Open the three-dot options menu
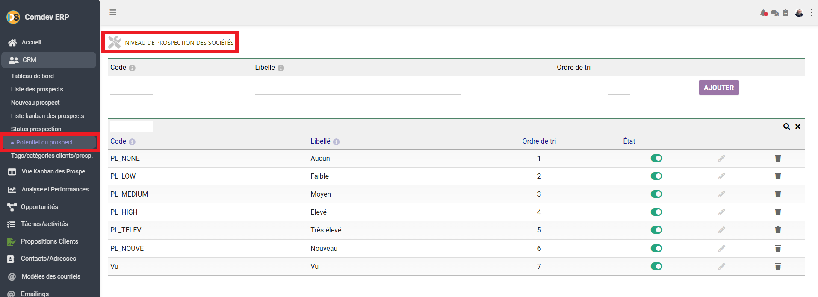 812,12
